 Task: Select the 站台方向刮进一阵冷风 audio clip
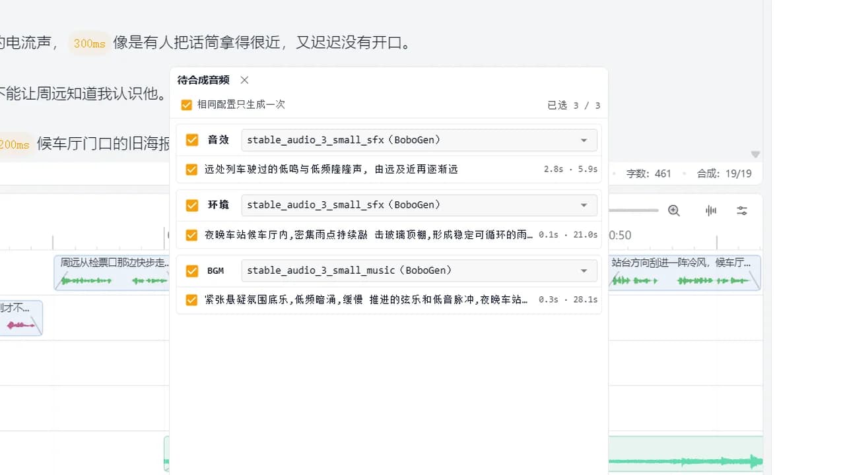click(x=685, y=272)
